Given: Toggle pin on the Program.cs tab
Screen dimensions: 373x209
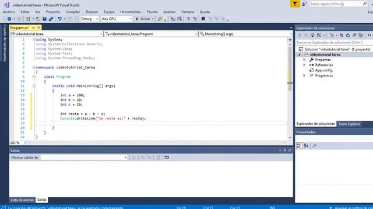Looking at the screenshot, I should coord(34,28).
